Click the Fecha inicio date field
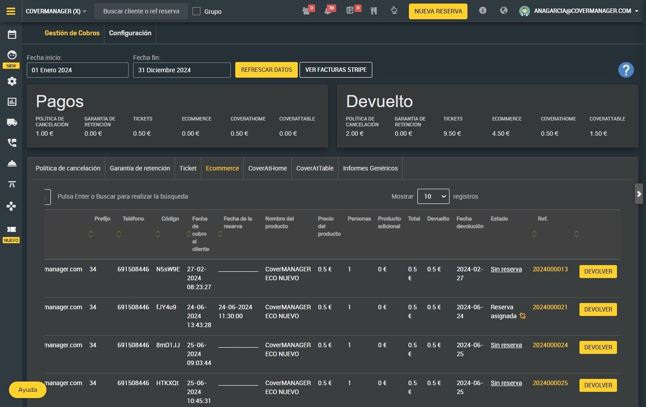The image size is (646, 407). [78, 70]
